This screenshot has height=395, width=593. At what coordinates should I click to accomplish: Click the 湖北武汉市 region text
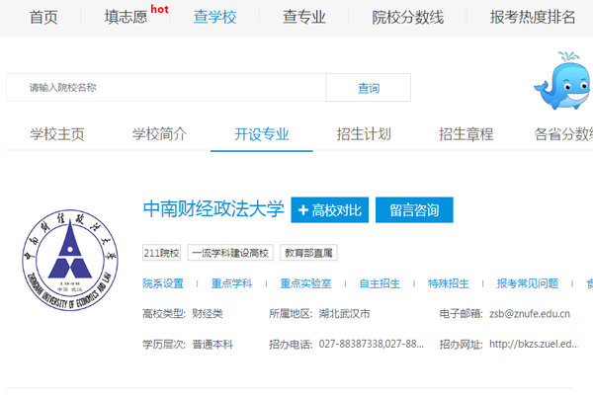pos(344,314)
